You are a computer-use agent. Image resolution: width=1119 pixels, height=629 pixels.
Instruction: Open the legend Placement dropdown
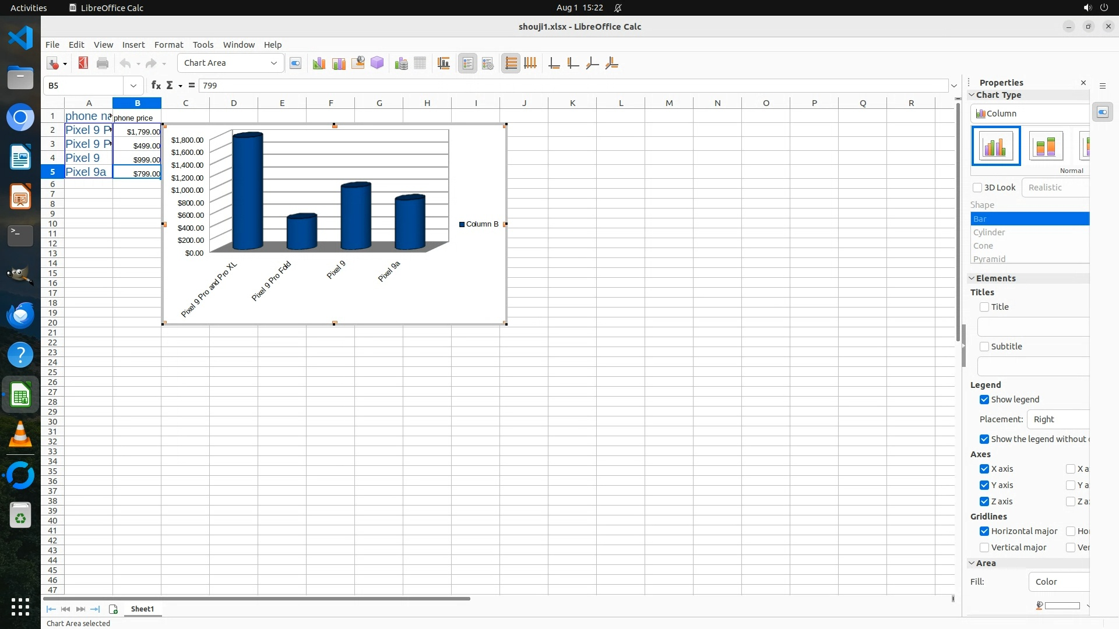(x=1058, y=419)
